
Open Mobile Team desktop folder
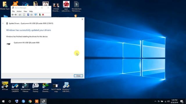(5, 5)
